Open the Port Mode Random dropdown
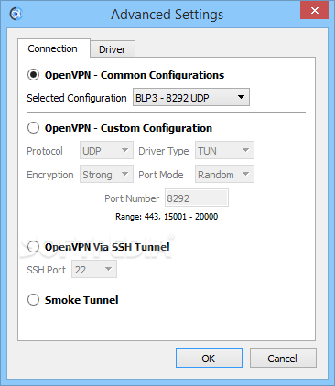335x386 pixels. pyautogui.click(x=224, y=174)
